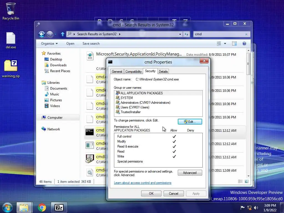This screenshot has height=213, width=284.
Task: Open volume control in tray
Action: coord(256,207)
